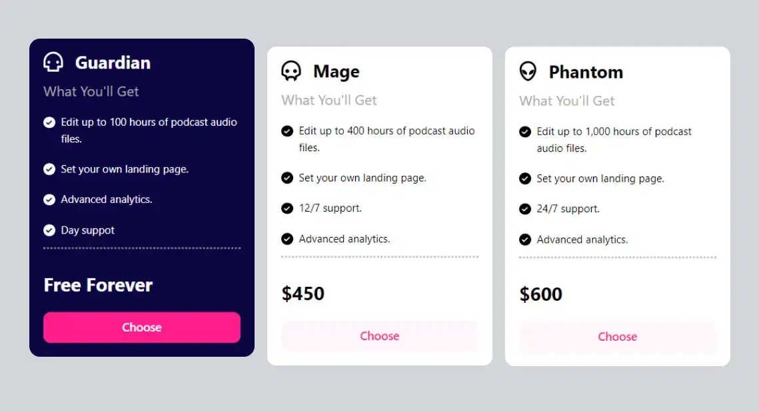Screen dimensions: 759x412
Task: Click the Phantom alien icon
Action: coord(528,72)
